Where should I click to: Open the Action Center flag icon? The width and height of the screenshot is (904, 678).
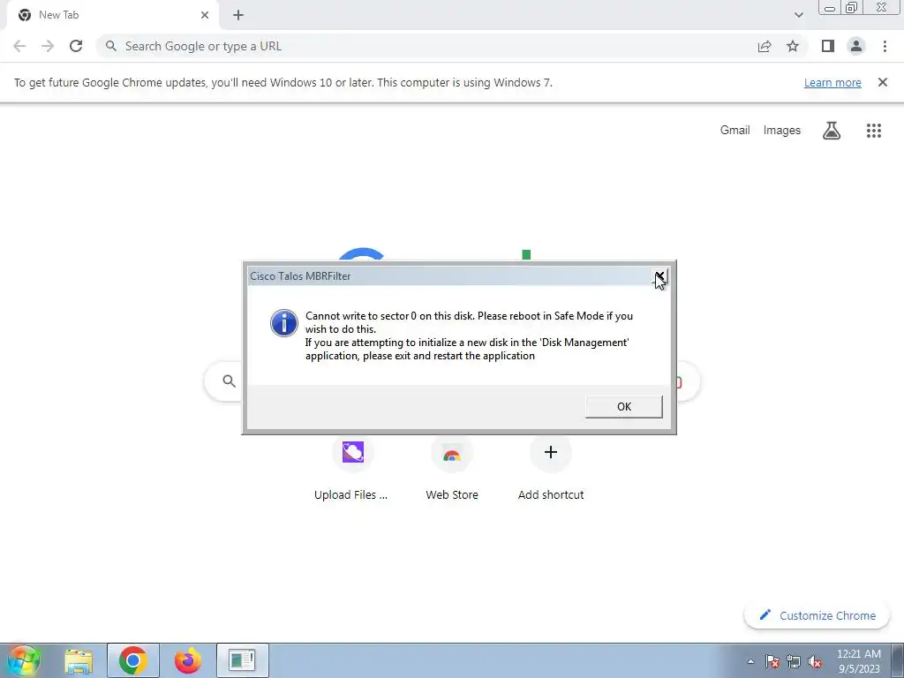coord(772,661)
